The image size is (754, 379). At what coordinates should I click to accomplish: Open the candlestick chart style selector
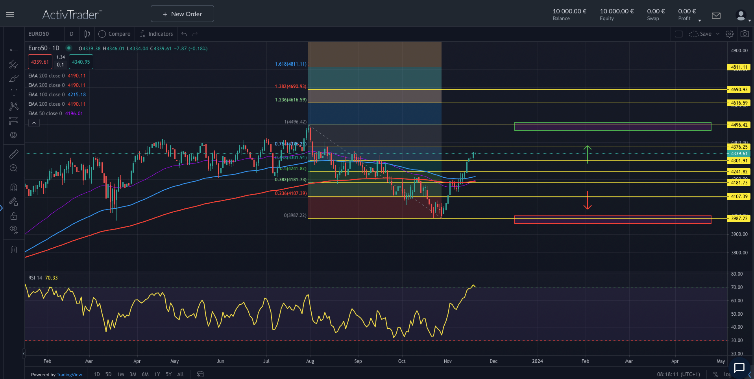click(x=87, y=34)
